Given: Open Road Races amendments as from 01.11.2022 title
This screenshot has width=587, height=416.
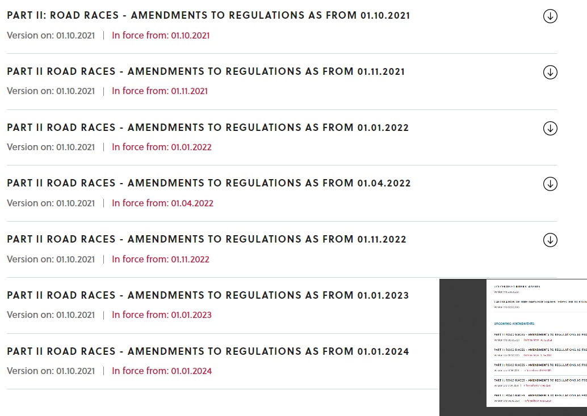Looking at the screenshot, I should point(207,239).
